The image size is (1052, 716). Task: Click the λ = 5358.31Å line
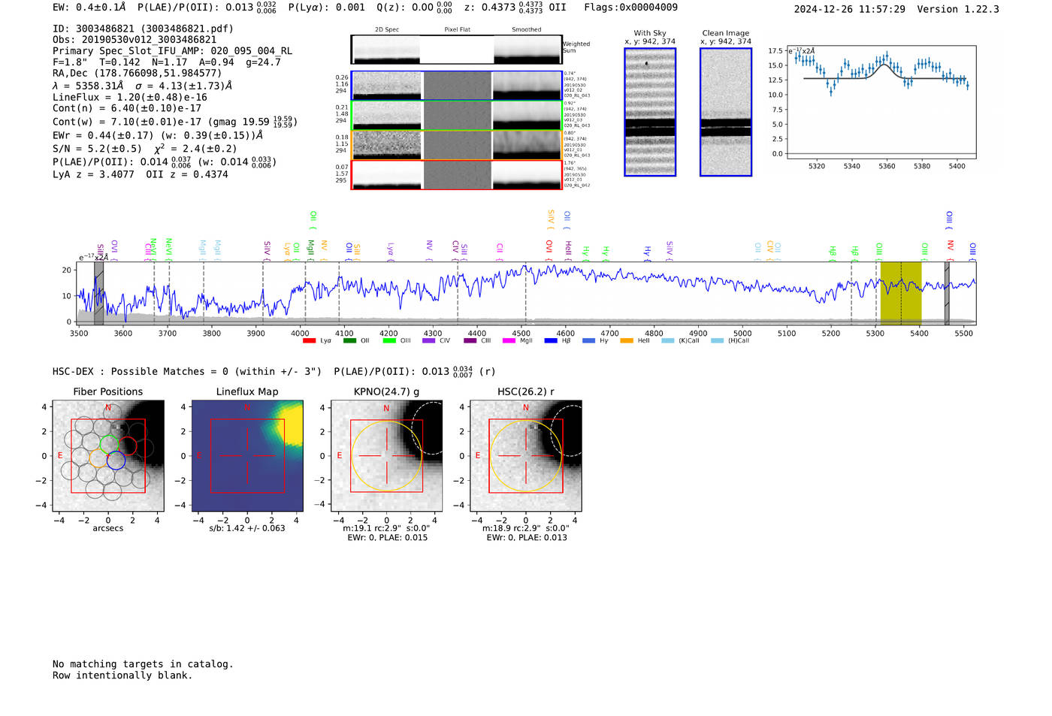click(x=143, y=86)
